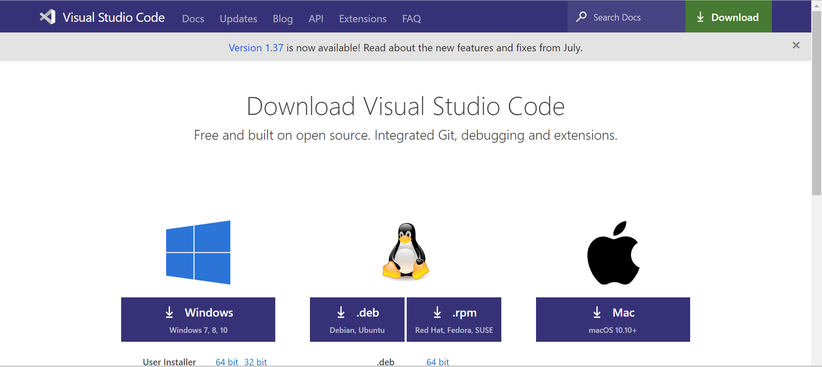Click the Windows logo image
Image resolution: width=822 pixels, height=367 pixels.
[x=198, y=252]
